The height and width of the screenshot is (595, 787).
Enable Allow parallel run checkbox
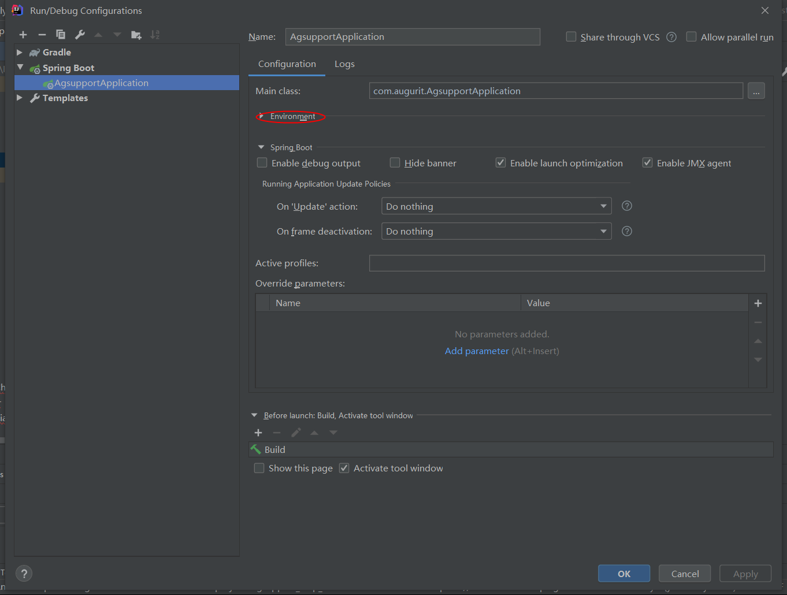(x=691, y=37)
